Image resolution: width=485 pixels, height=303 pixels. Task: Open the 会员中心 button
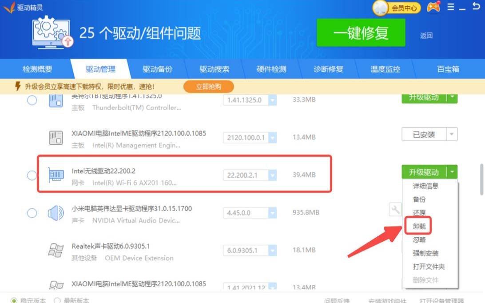(x=404, y=8)
